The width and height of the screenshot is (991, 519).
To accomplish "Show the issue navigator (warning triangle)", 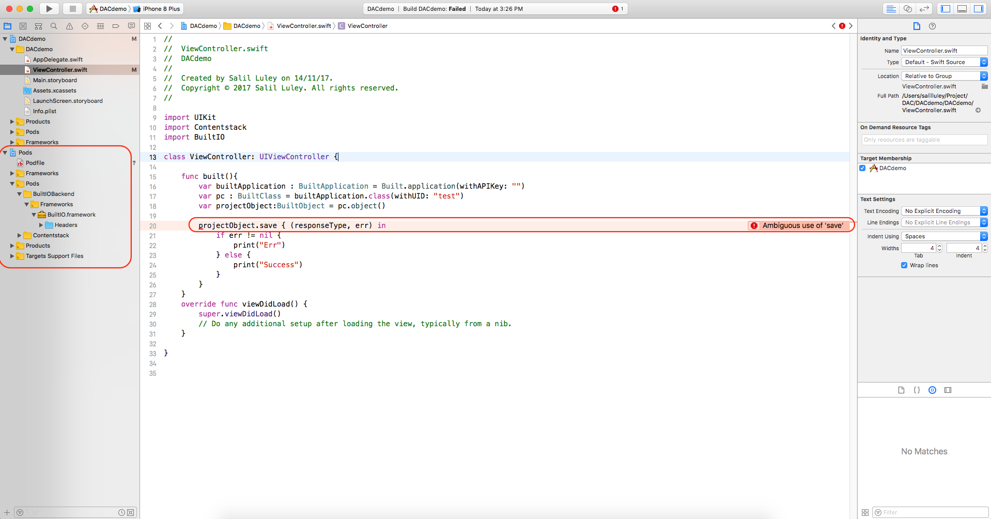I will [69, 26].
